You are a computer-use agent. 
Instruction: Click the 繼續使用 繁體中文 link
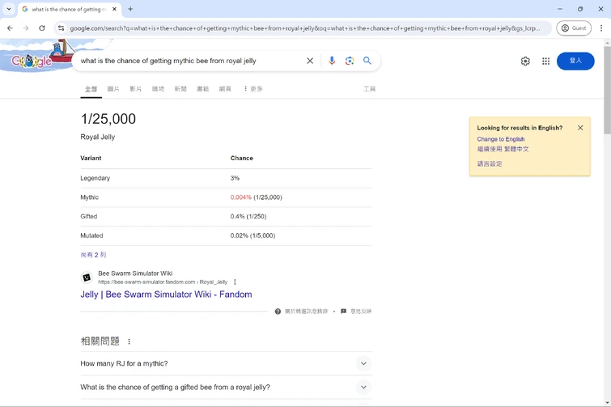(x=503, y=149)
